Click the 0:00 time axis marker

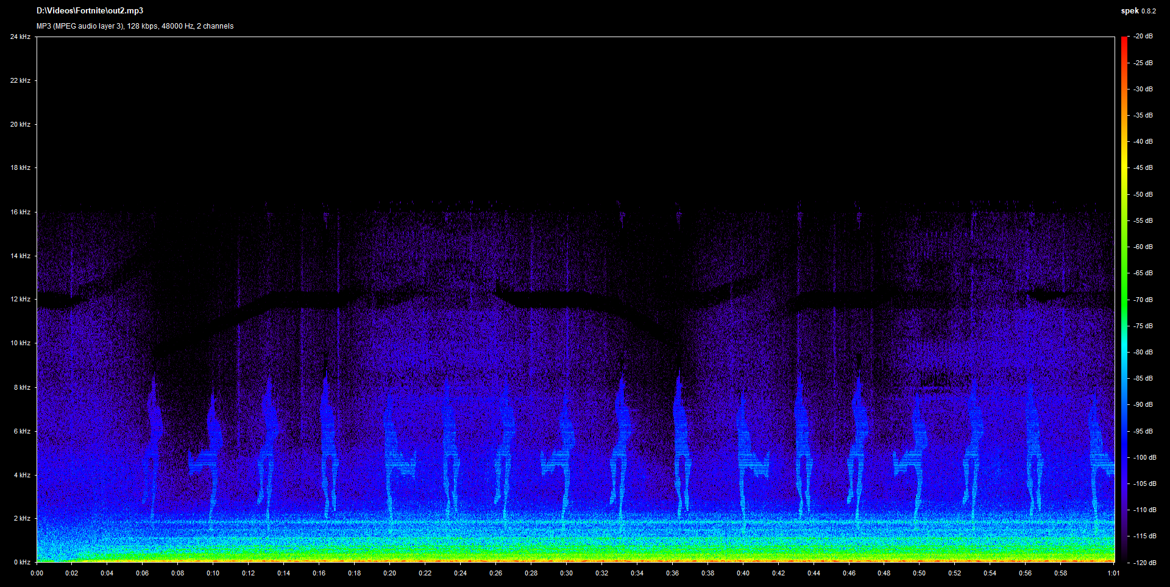37,573
